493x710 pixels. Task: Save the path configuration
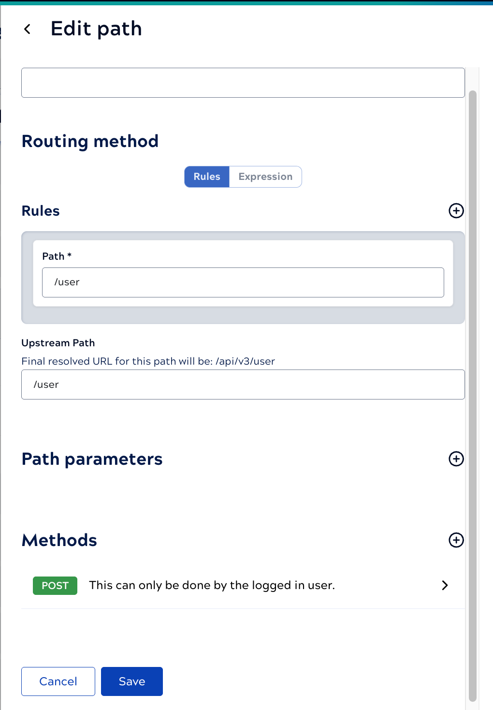131,681
